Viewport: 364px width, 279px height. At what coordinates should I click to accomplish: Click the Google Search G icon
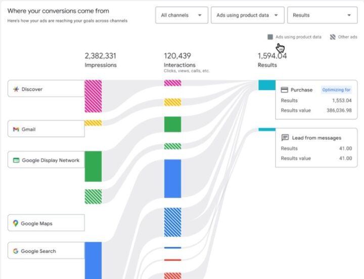click(16, 251)
